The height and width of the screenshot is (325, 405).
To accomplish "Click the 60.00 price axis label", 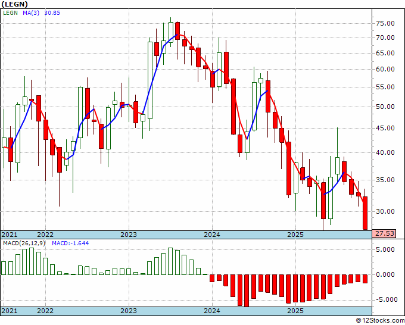I will point(385,69).
